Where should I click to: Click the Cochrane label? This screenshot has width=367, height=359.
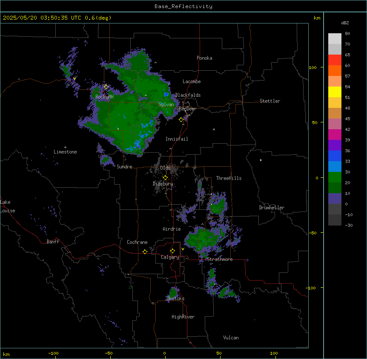click(x=137, y=242)
